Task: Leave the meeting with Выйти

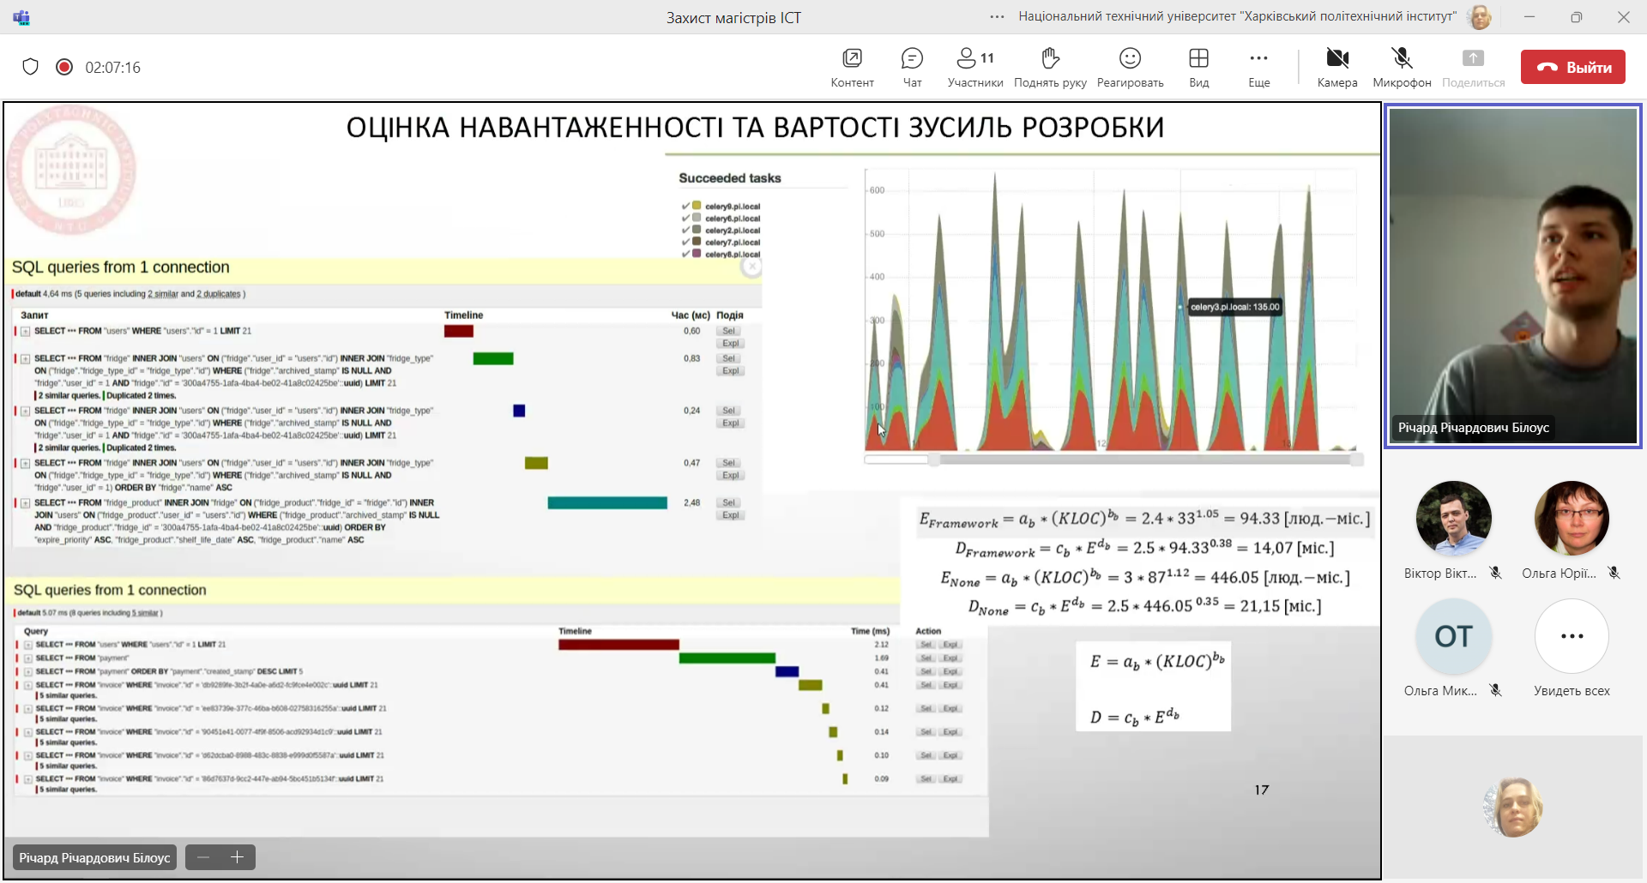Action: tap(1572, 67)
